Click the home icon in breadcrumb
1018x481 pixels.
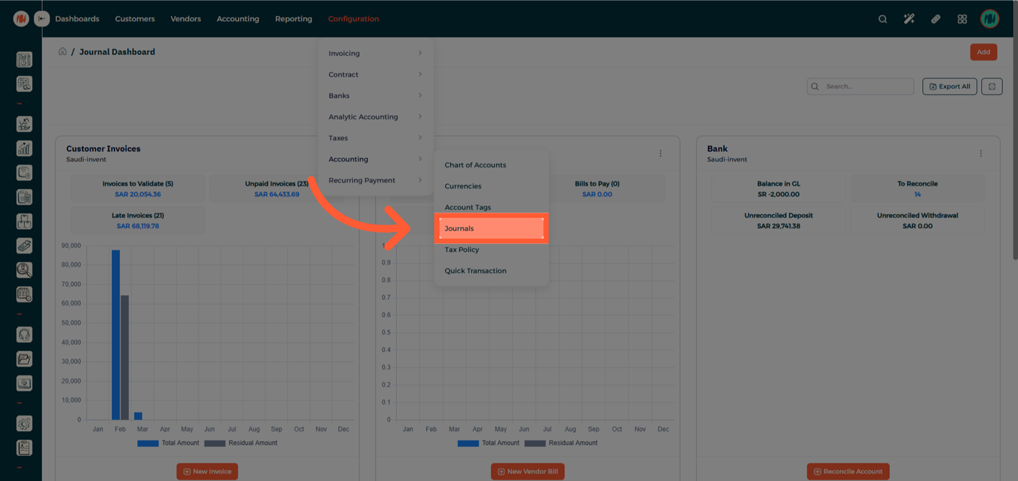coord(62,51)
